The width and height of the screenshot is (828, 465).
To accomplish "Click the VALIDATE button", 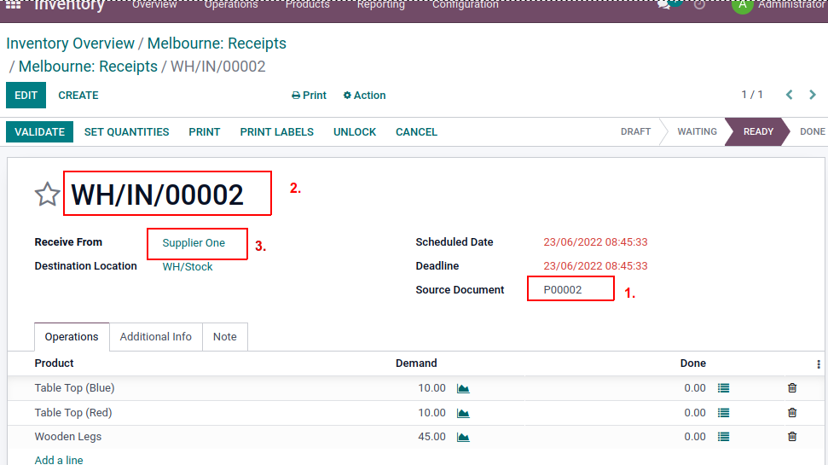I will click(39, 131).
